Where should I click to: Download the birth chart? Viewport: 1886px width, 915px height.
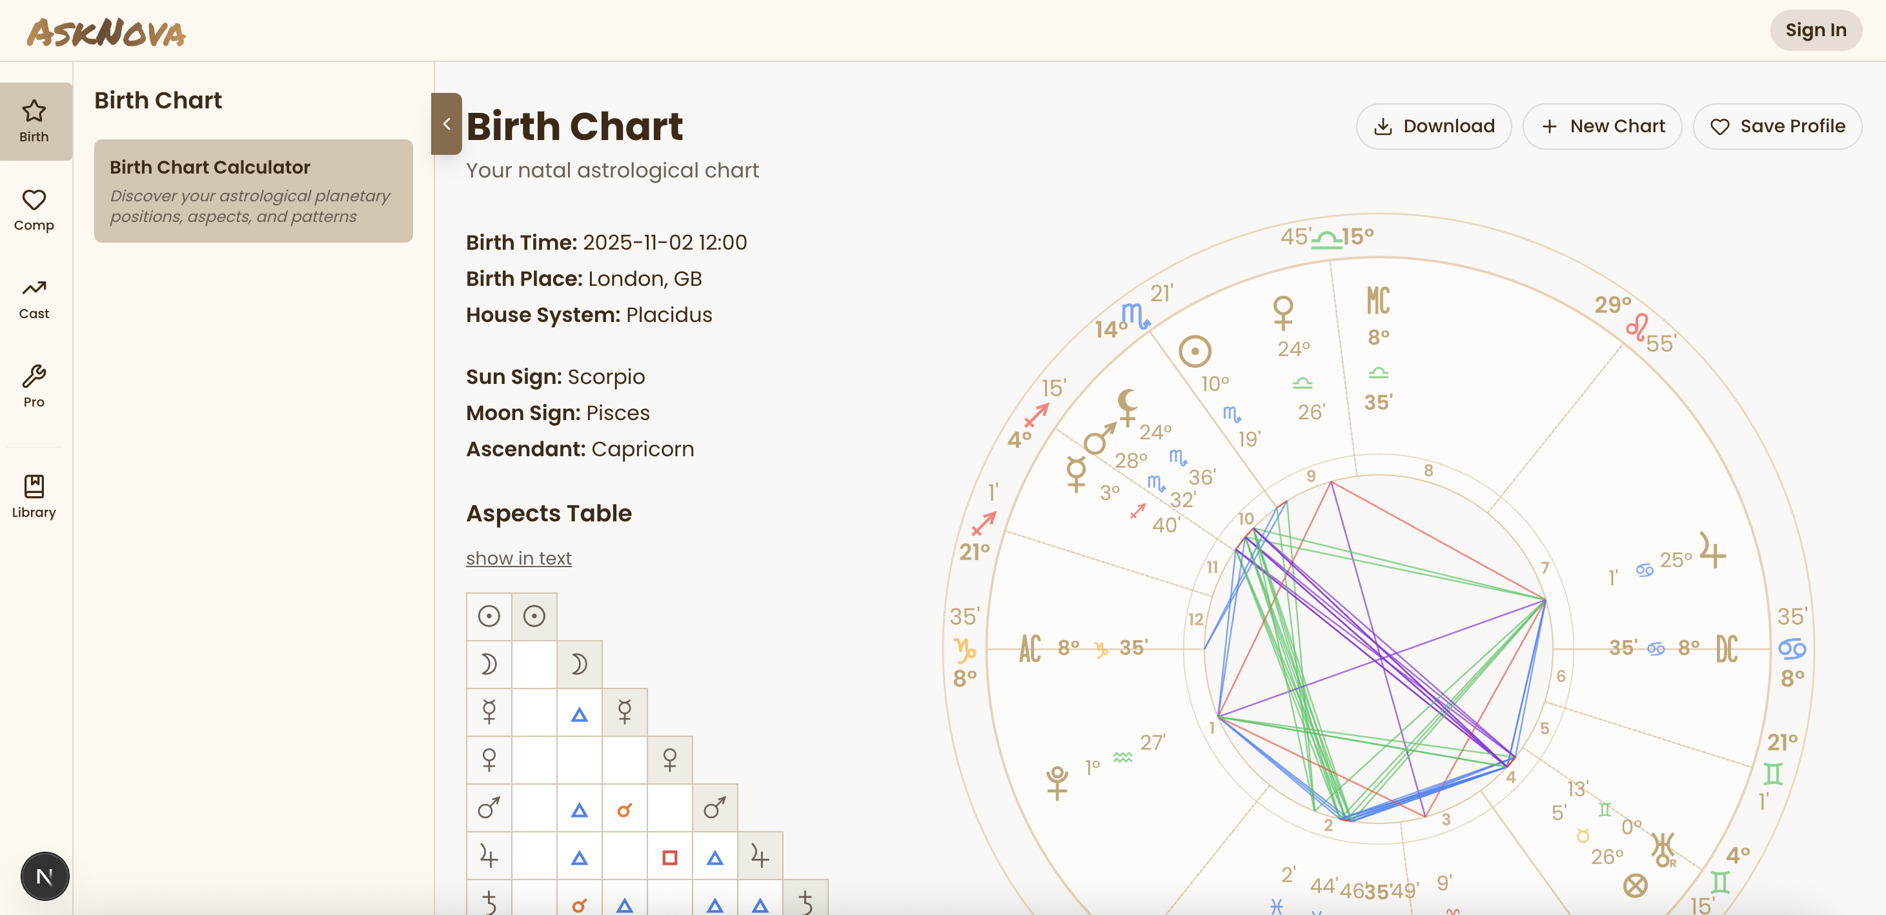1434,126
